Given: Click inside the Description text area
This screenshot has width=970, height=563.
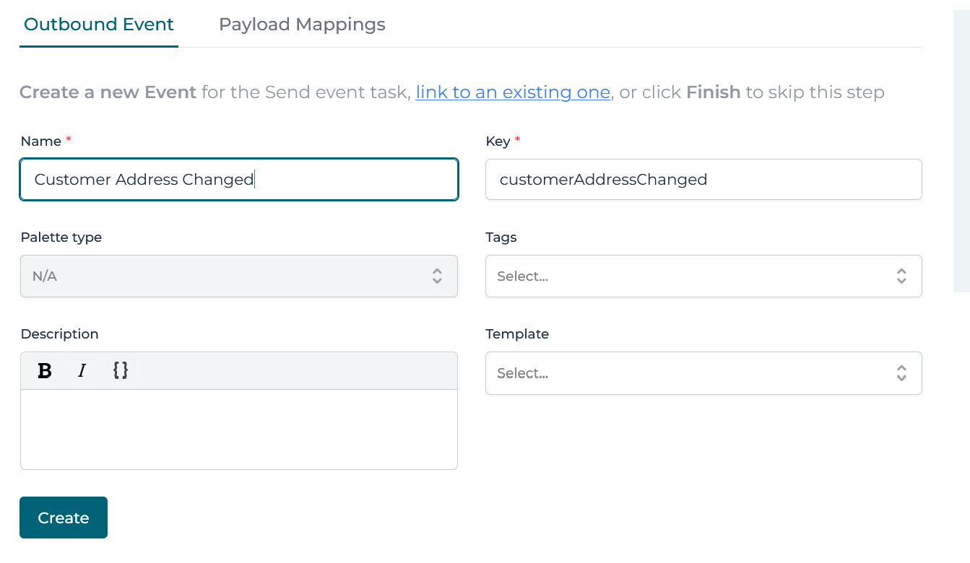Looking at the screenshot, I should [238, 429].
